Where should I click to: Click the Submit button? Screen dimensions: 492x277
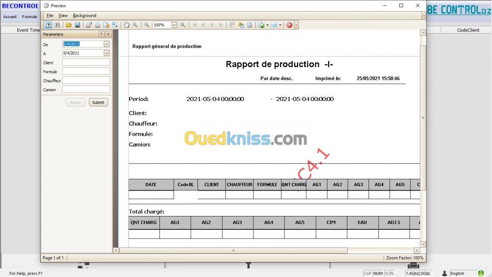pos(98,102)
